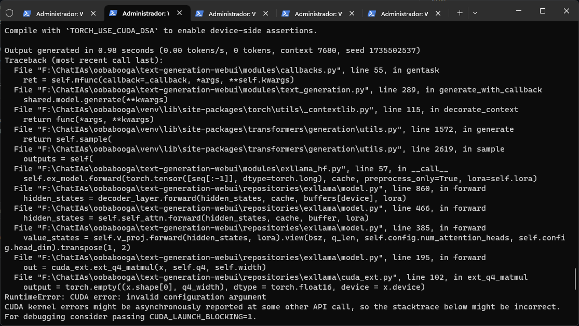Open a new tab with the plus icon
The image size is (579, 326).
pos(459,12)
